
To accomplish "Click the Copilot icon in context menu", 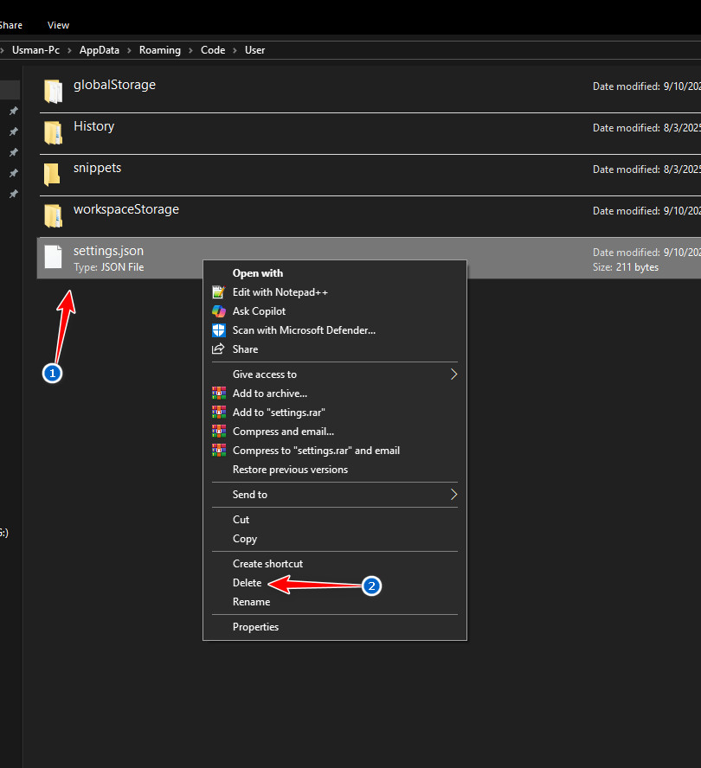I will coord(219,311).
